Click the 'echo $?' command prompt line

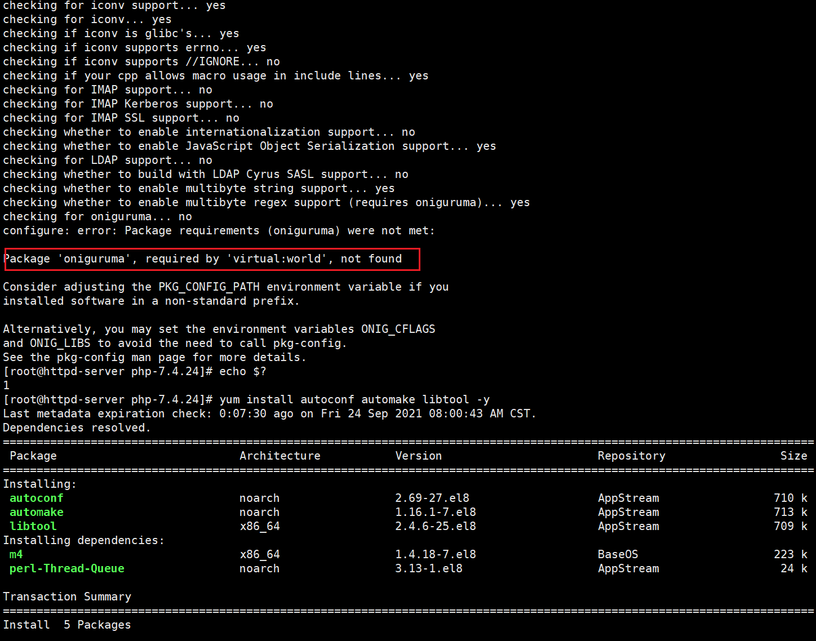(x=135, y=372)
